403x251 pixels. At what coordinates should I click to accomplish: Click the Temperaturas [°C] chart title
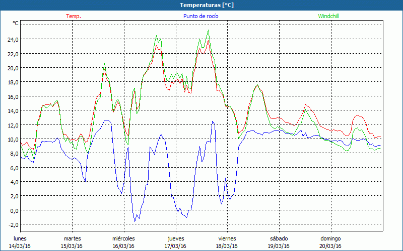(x=207, y=5)
